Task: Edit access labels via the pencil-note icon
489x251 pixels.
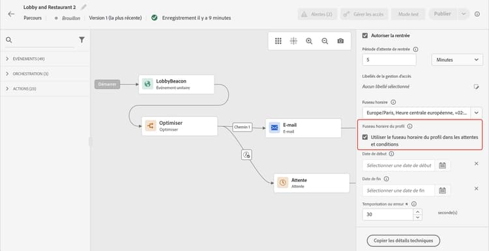Action: coord(476,86)
